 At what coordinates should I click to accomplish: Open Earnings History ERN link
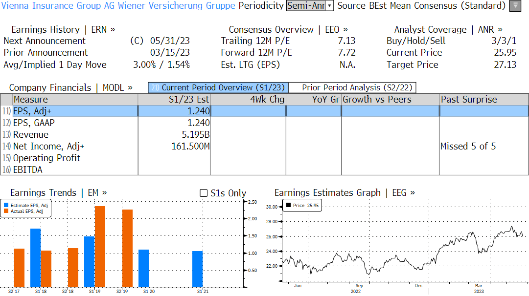[x=63, y=30]
